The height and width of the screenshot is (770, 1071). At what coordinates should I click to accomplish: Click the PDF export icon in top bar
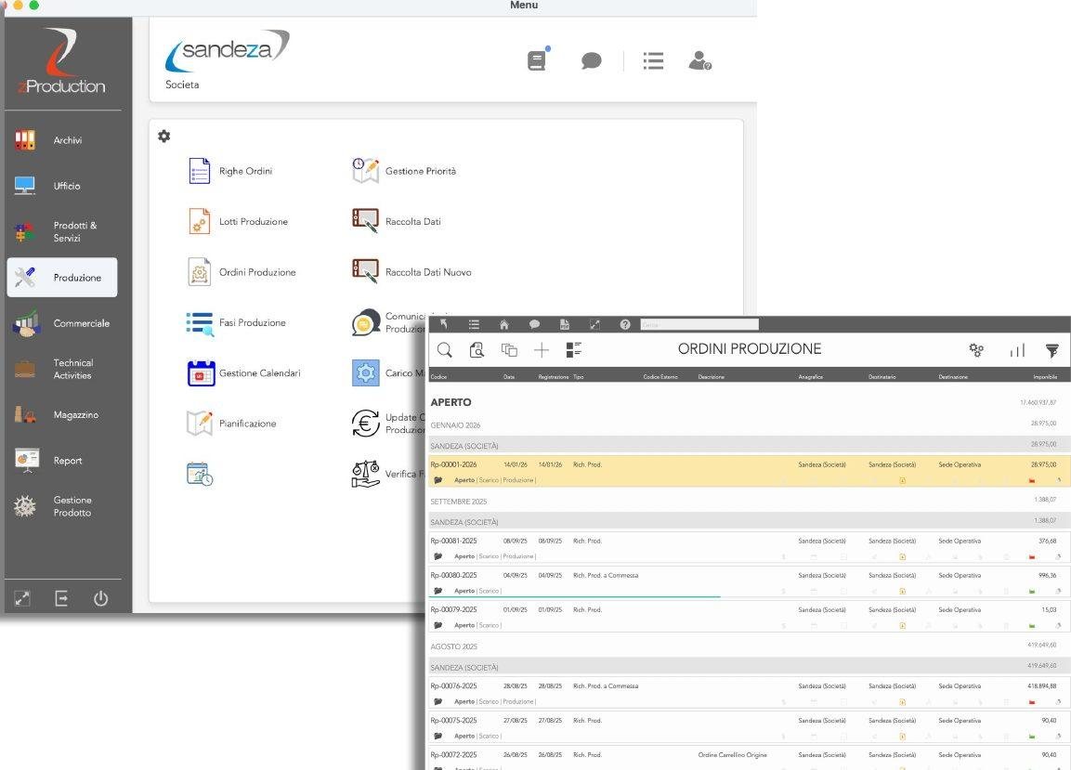click(x=564, y=324)
